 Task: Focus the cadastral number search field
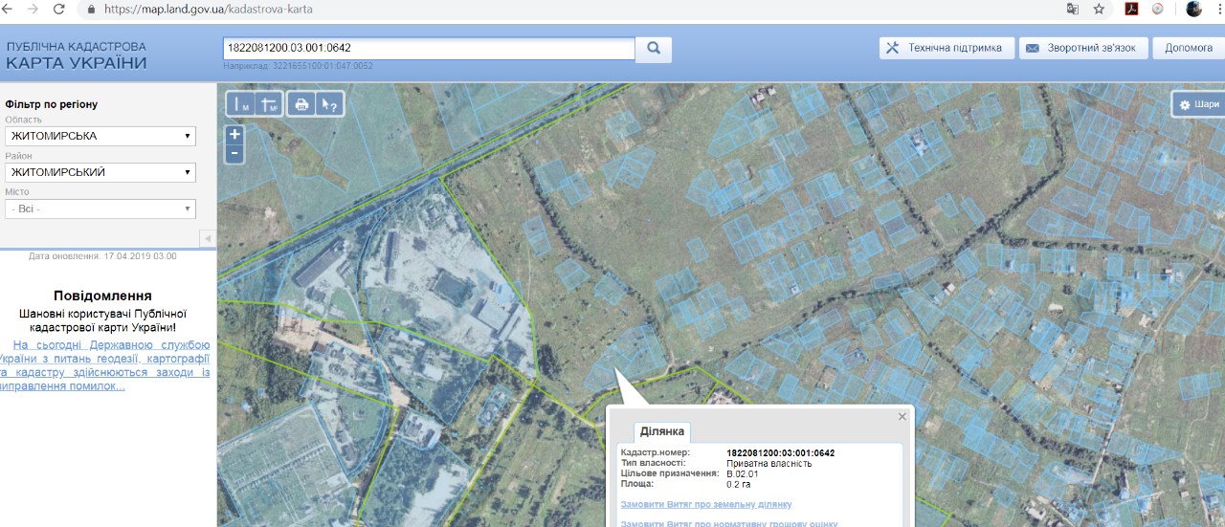tap(429, 49)
